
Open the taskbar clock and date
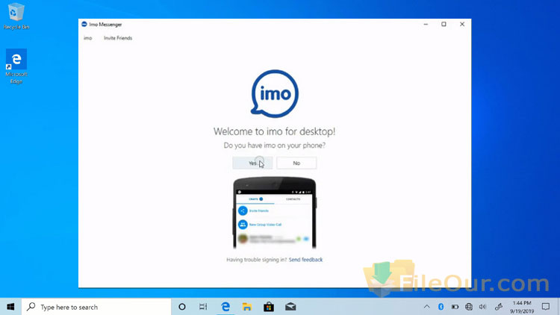522,307
